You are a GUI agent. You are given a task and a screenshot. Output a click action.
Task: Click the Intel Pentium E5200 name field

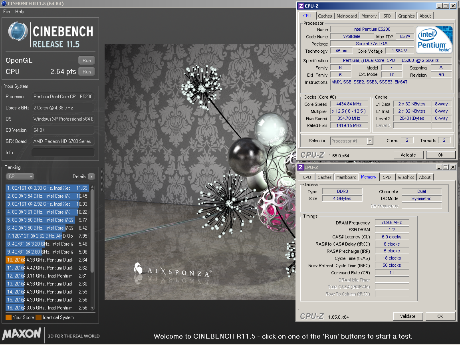click(x=372, y=29)
